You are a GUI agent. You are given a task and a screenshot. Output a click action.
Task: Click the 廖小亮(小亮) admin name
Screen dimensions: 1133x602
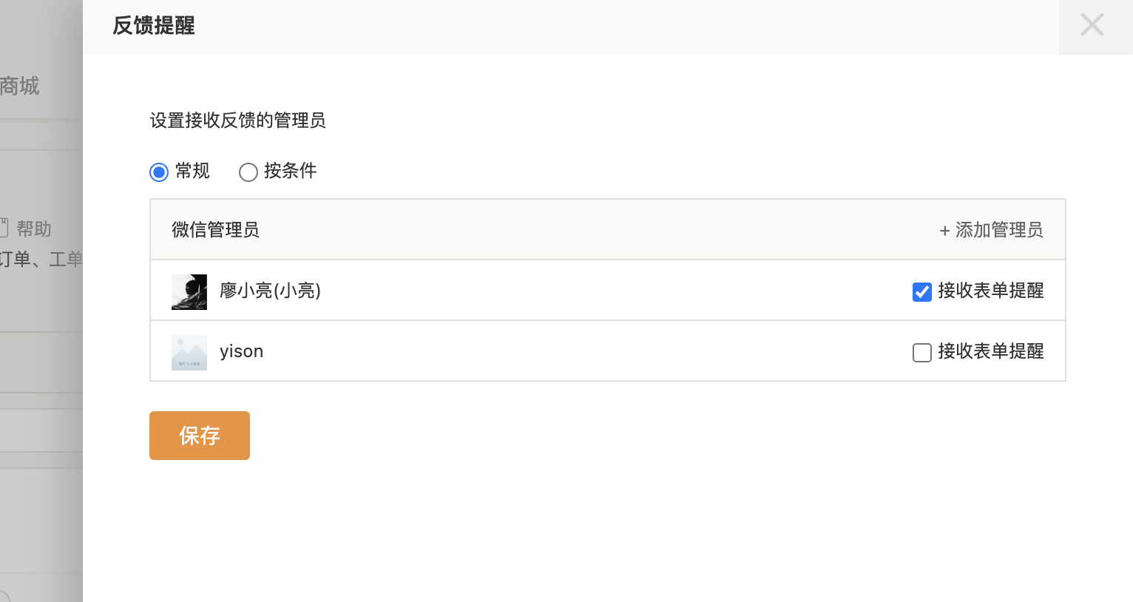pos(270,291)
